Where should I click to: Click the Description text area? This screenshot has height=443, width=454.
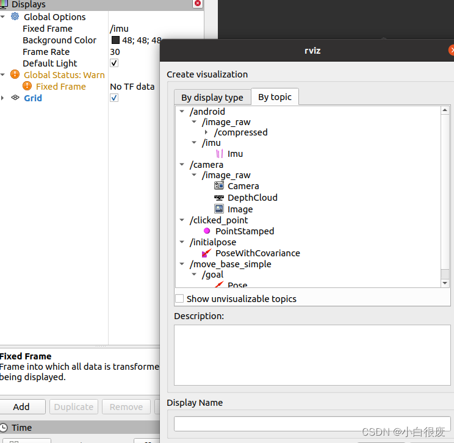[x=312, y=355]
